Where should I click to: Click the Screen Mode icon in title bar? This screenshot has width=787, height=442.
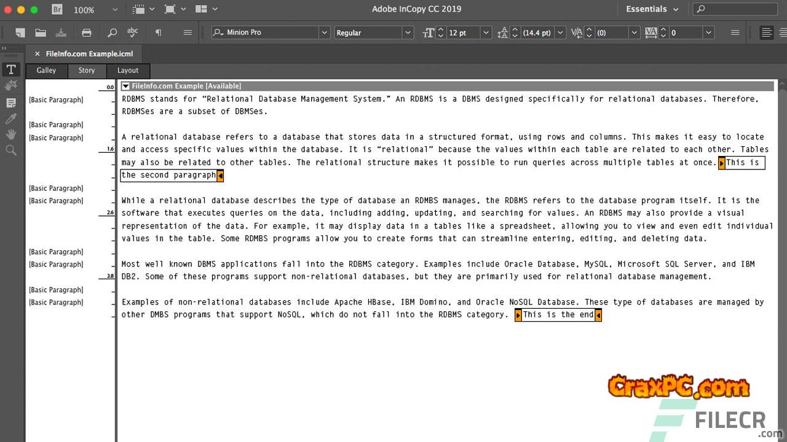(x=170, y=9)
